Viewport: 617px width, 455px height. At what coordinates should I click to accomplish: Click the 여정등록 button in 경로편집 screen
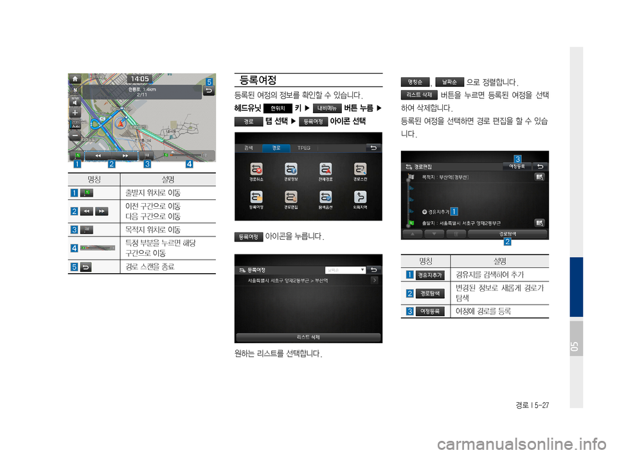click(x=517, y=166)
